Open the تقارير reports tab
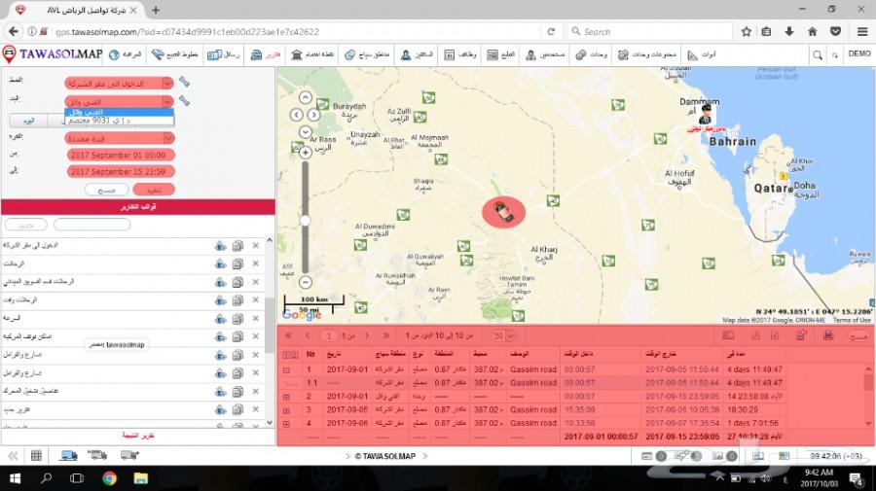The image size is (876, 491). coord(266,54)
